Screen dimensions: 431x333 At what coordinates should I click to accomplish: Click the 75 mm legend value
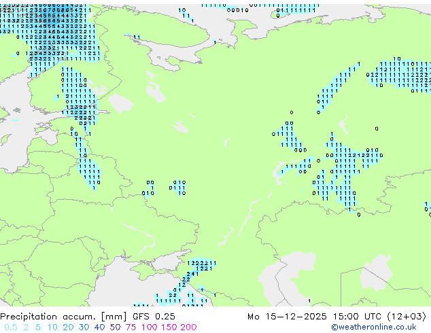pyautogui.click(x=131, y=328)
